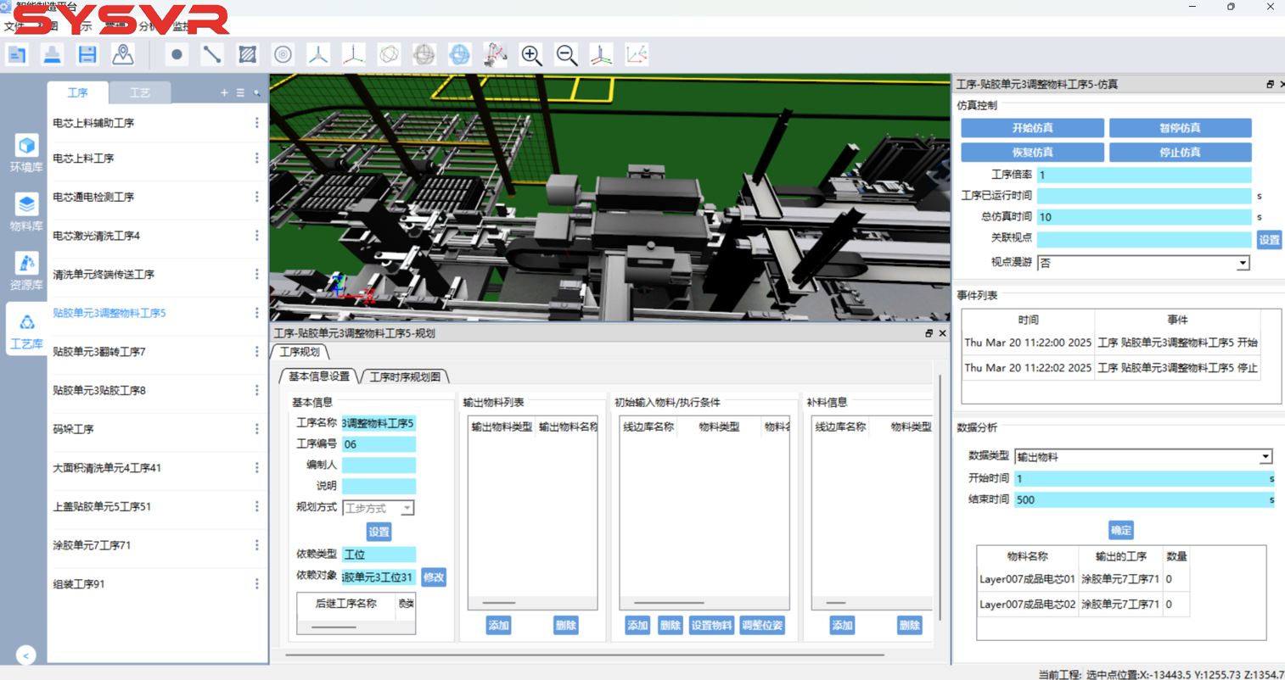The height and width of the screenshot is (680, 1285).
Task: Open the 工艺库 process library sidebar
Action: 26,330
